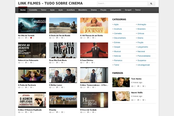The height and width of the screenshot is (116, 174).
Task: Focus the Search input field
Action: (x=122, y=3)
